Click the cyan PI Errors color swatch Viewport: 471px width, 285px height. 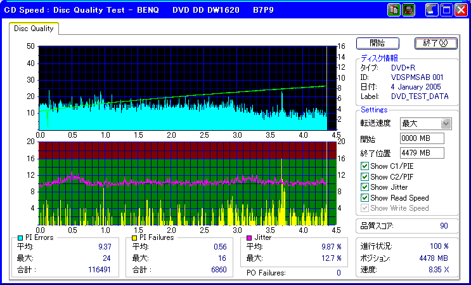tap(20, 238)
